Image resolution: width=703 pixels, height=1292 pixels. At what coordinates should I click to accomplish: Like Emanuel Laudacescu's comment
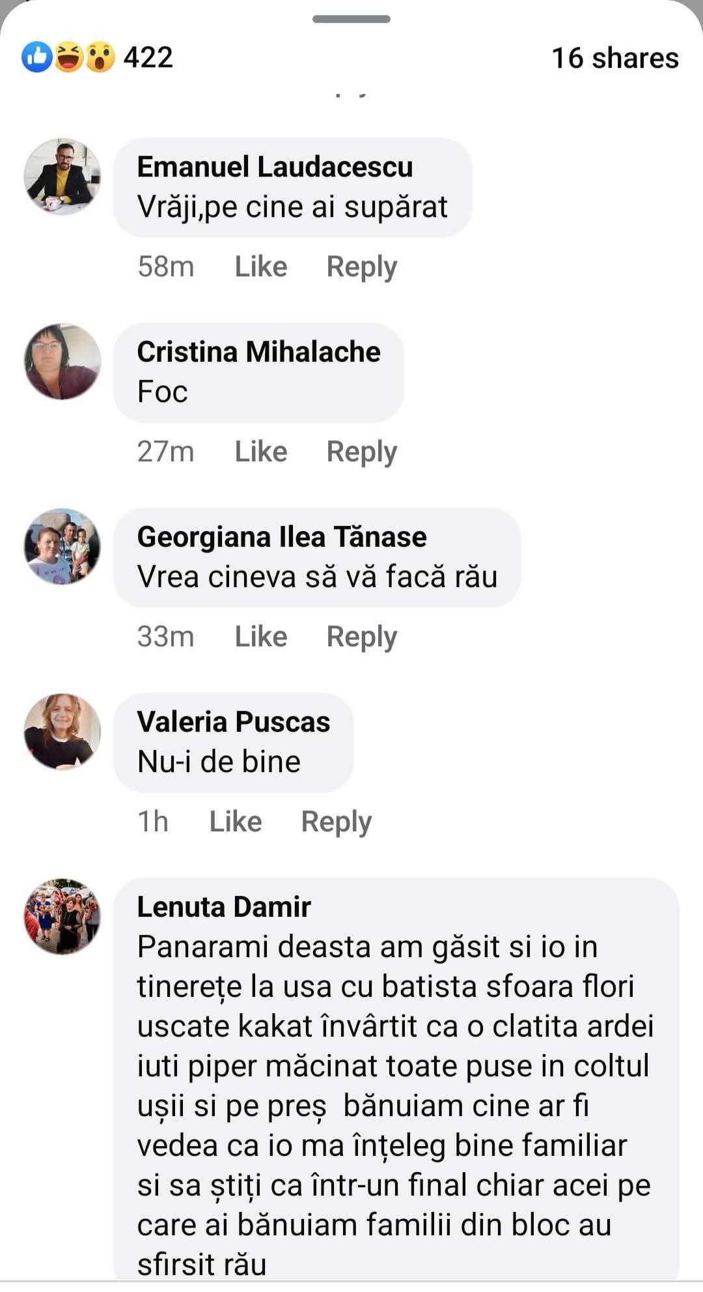point(260,267)
